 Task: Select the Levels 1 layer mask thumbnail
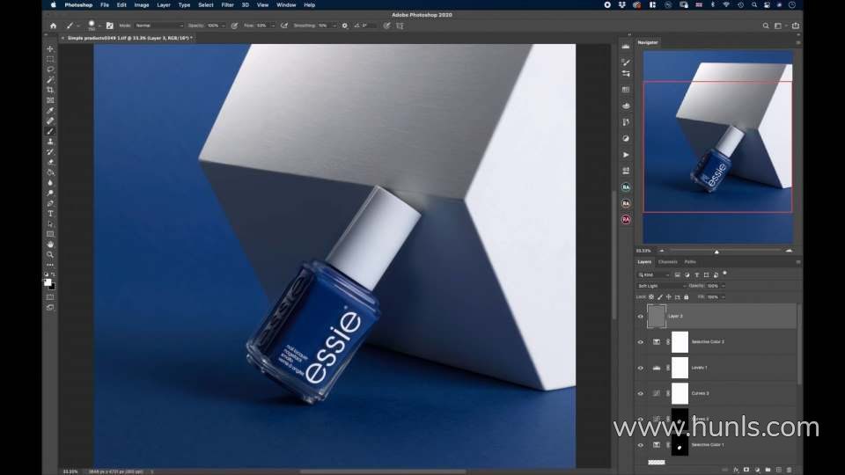pyautogui.click(x=680, y=368)
